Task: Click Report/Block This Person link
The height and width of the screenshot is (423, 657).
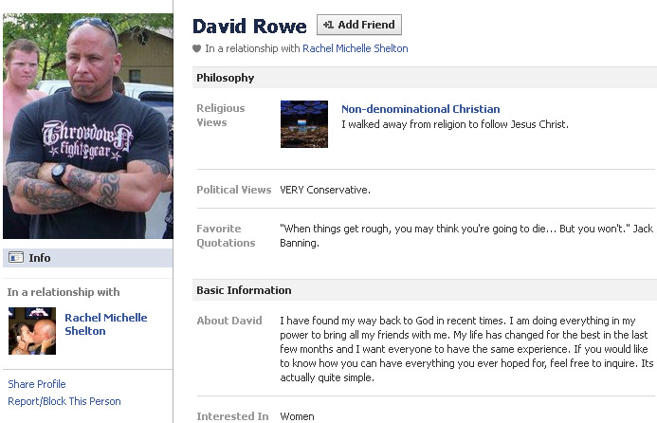Action: (x=64, y=401)
